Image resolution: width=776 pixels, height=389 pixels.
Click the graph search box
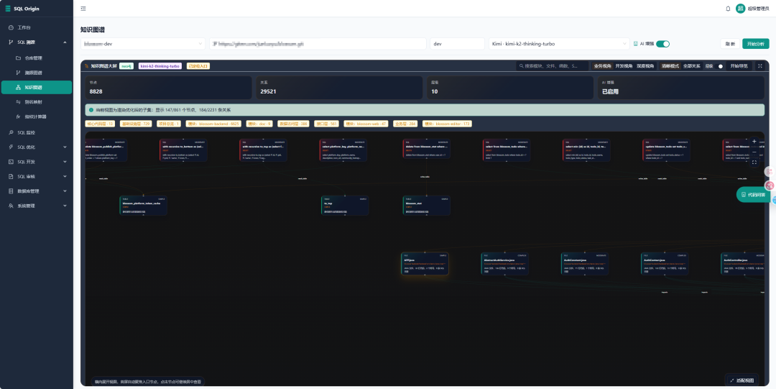553,65
